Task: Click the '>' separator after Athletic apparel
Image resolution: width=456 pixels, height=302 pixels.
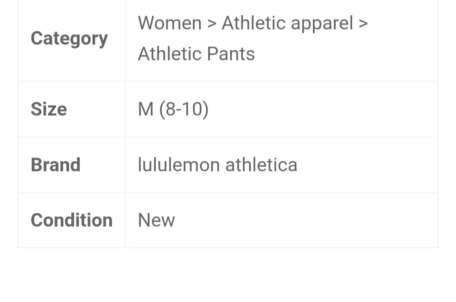Action: point(363,24)
